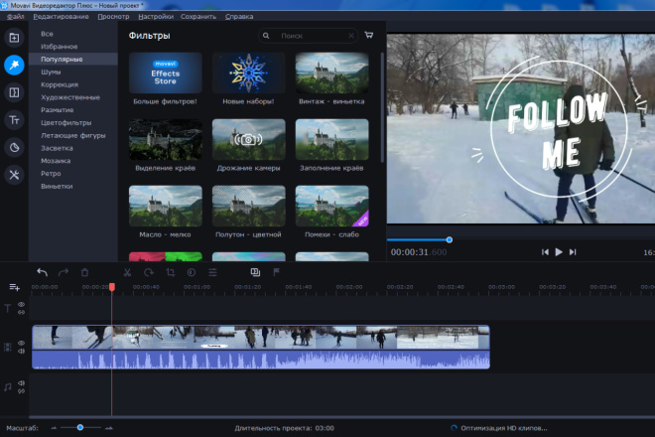Click the Crop tool in timeline toolbar
This screenshot has width=655, height=437.
[x=170, y=273]
